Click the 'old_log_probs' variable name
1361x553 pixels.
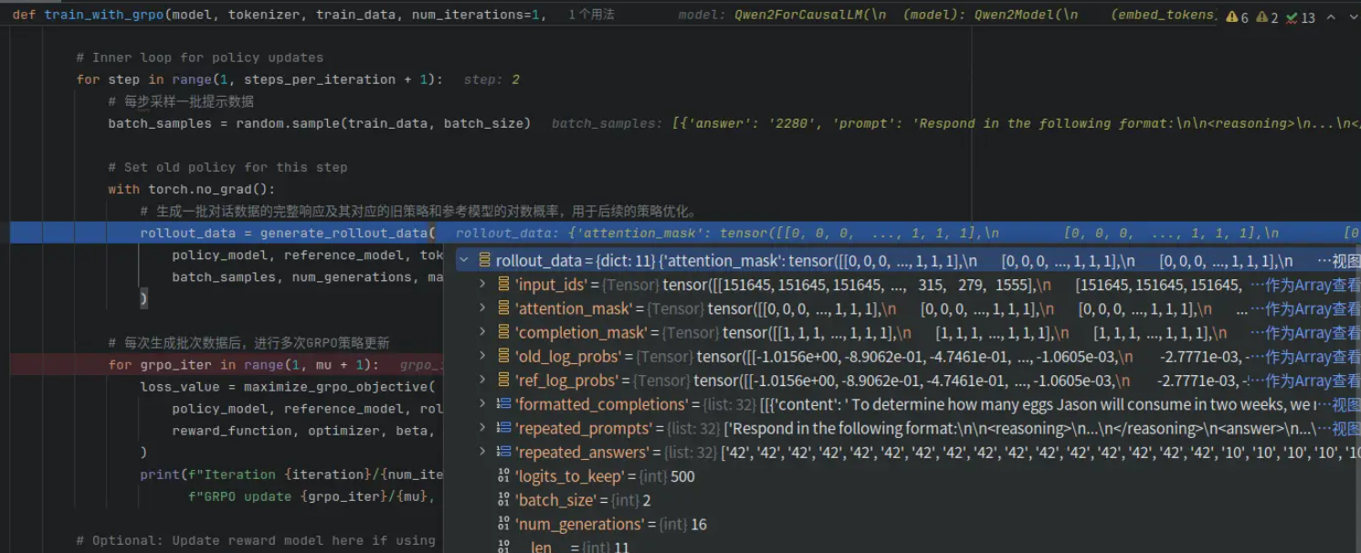click(568, 357)
